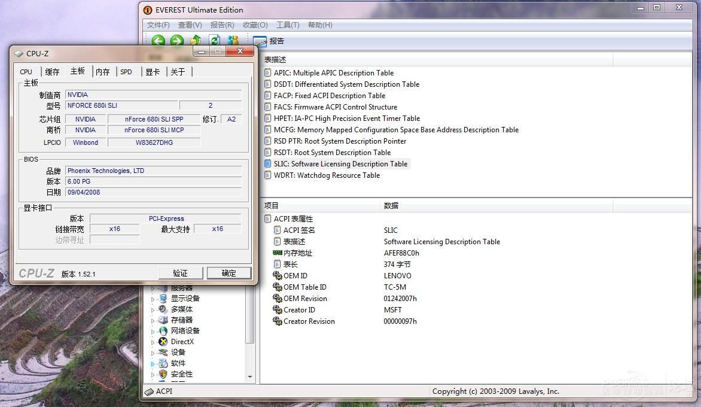The image size is (701, 407).
Task: Expand the 存储器 tree node
Action: point(153,321)
